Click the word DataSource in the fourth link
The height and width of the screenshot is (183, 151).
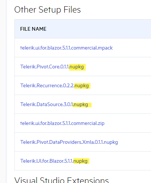pos(49,105)
